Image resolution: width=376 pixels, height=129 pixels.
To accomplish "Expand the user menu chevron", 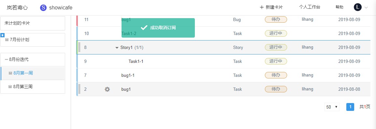I will tap(366, 7).
